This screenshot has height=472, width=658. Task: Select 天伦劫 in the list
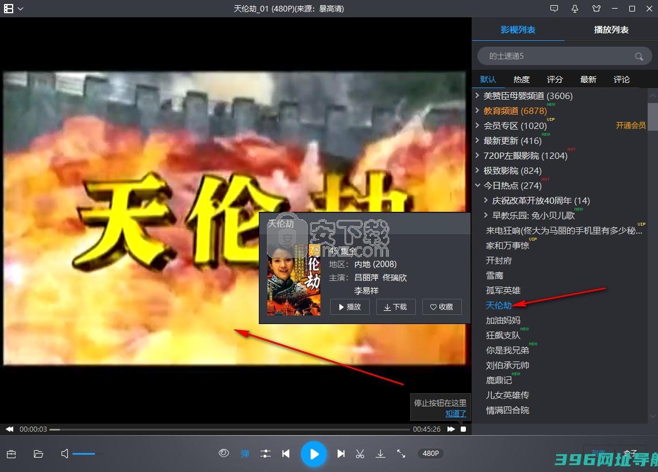[499, 305]
